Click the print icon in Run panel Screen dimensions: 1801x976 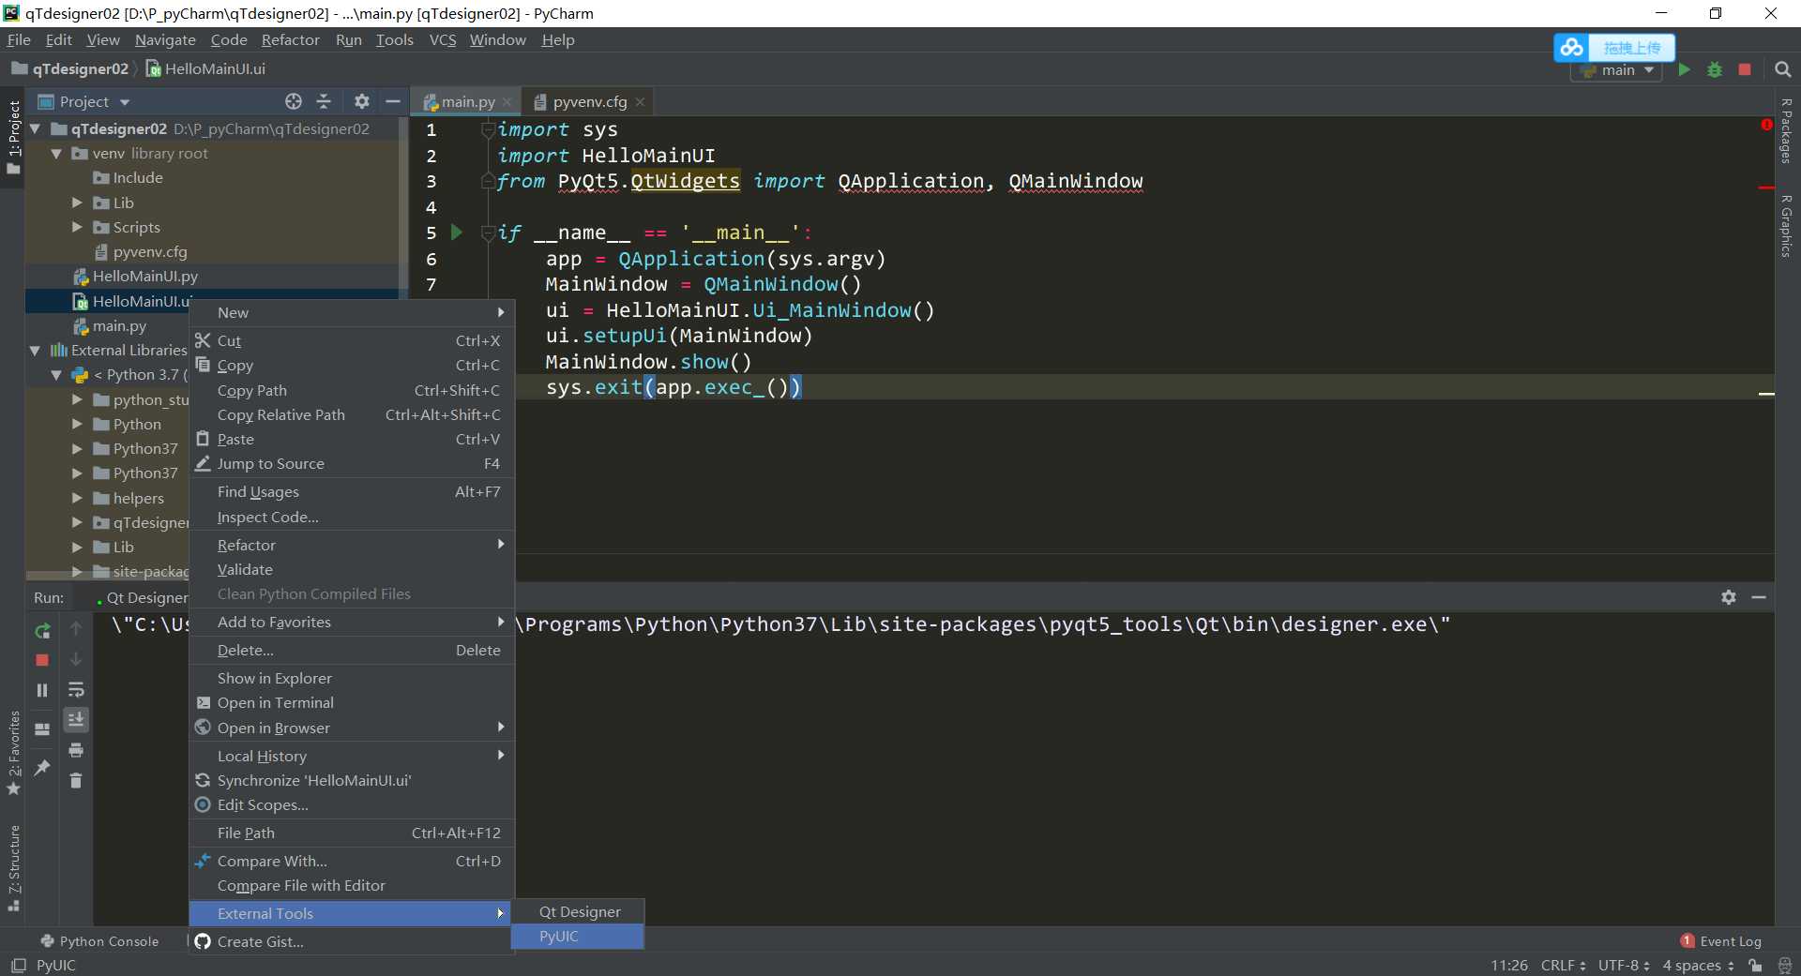pos(76,750)
